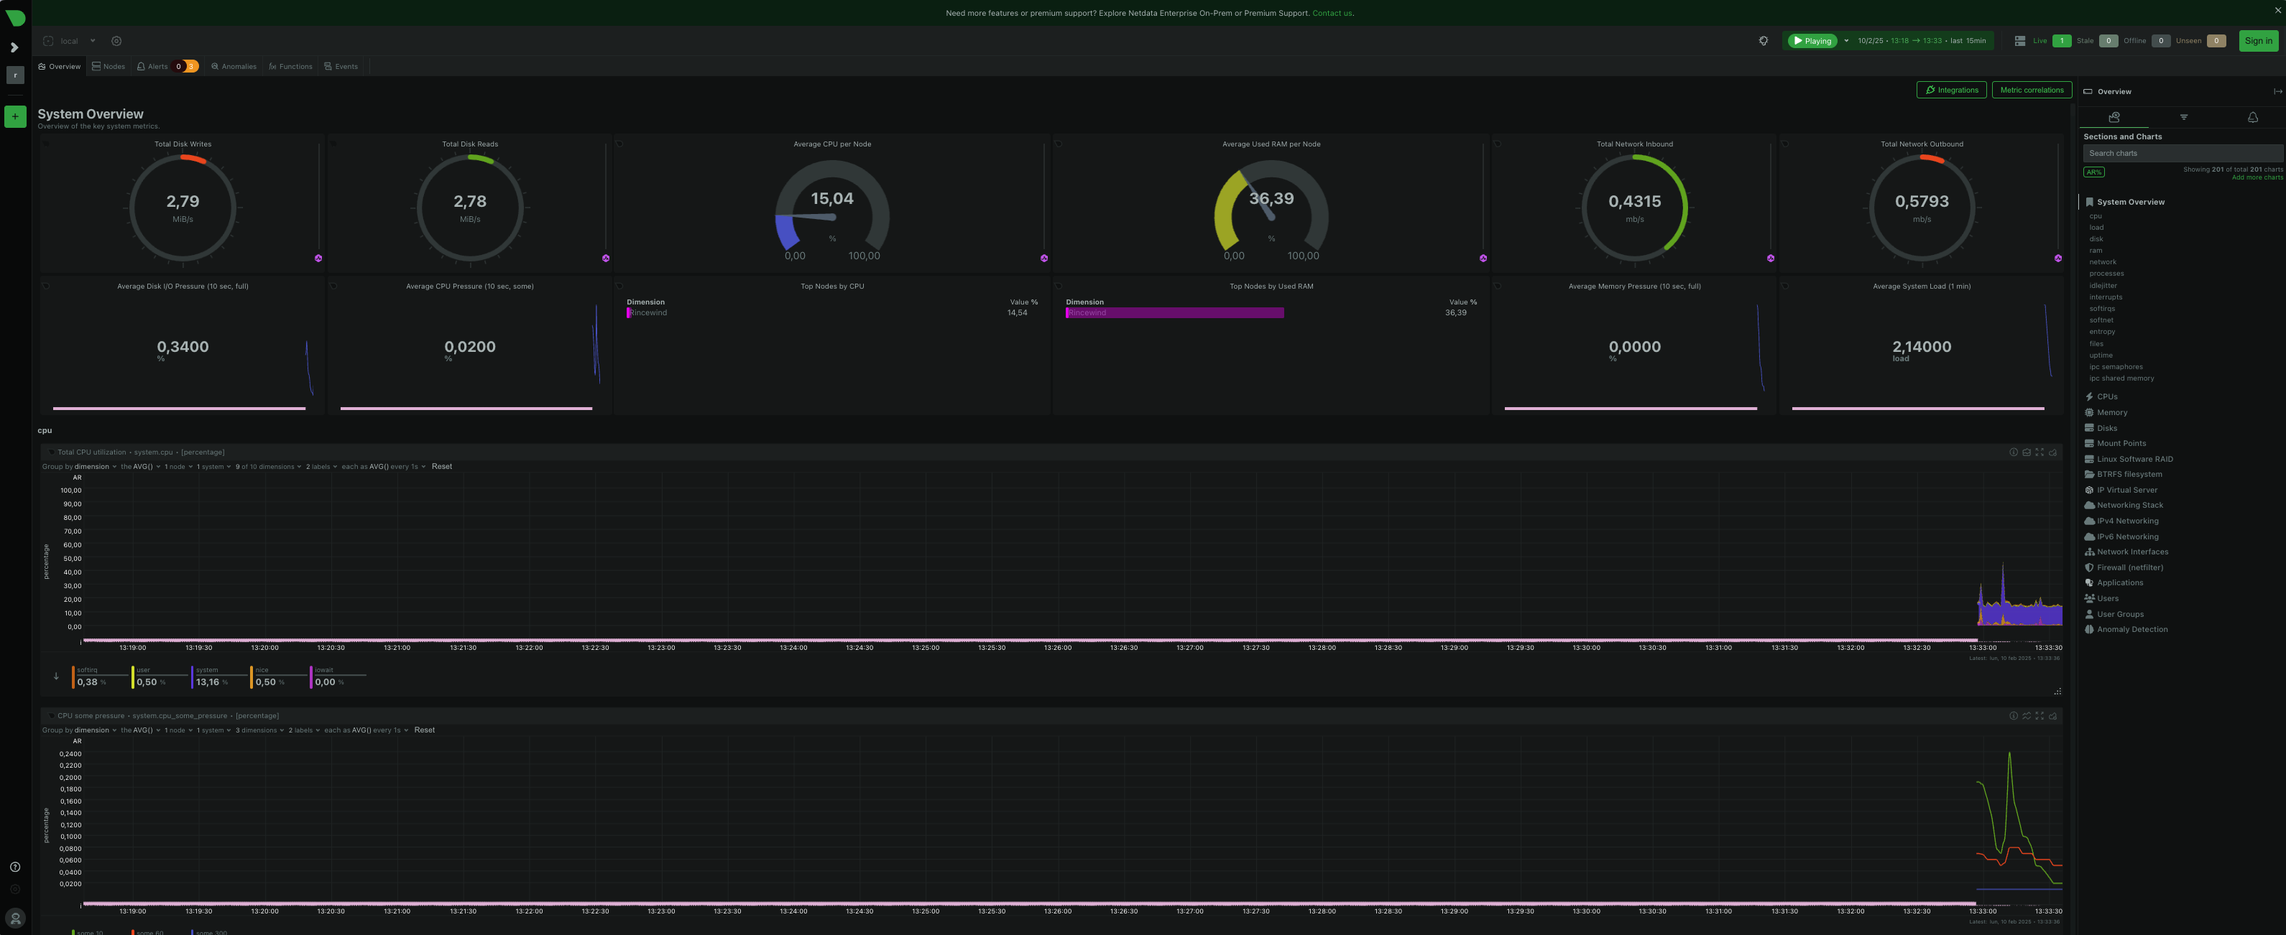Click Reset on CPU some pressure chart
2286x935 pixels.
coord(424,730)
